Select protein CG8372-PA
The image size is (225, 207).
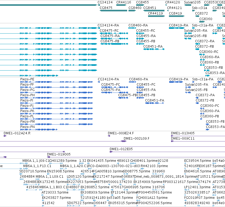click(205, 95)
